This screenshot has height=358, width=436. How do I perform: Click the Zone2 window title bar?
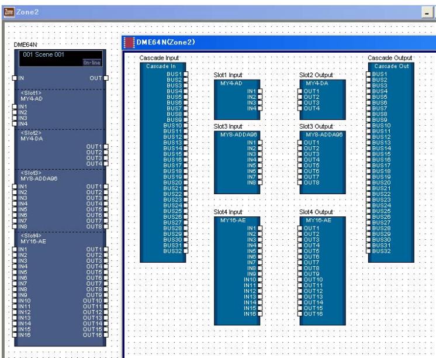coord(219,12)
